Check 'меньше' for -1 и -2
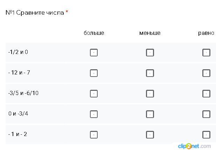Viewport: 216px width, 150px height. point(150,135)
